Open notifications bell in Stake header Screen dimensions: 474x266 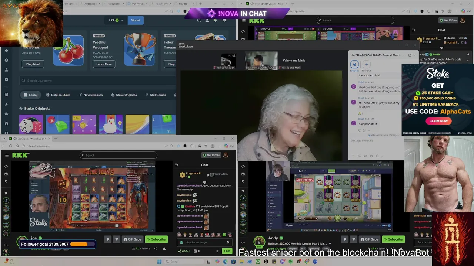pyautogui.click(x=215, y=20)
